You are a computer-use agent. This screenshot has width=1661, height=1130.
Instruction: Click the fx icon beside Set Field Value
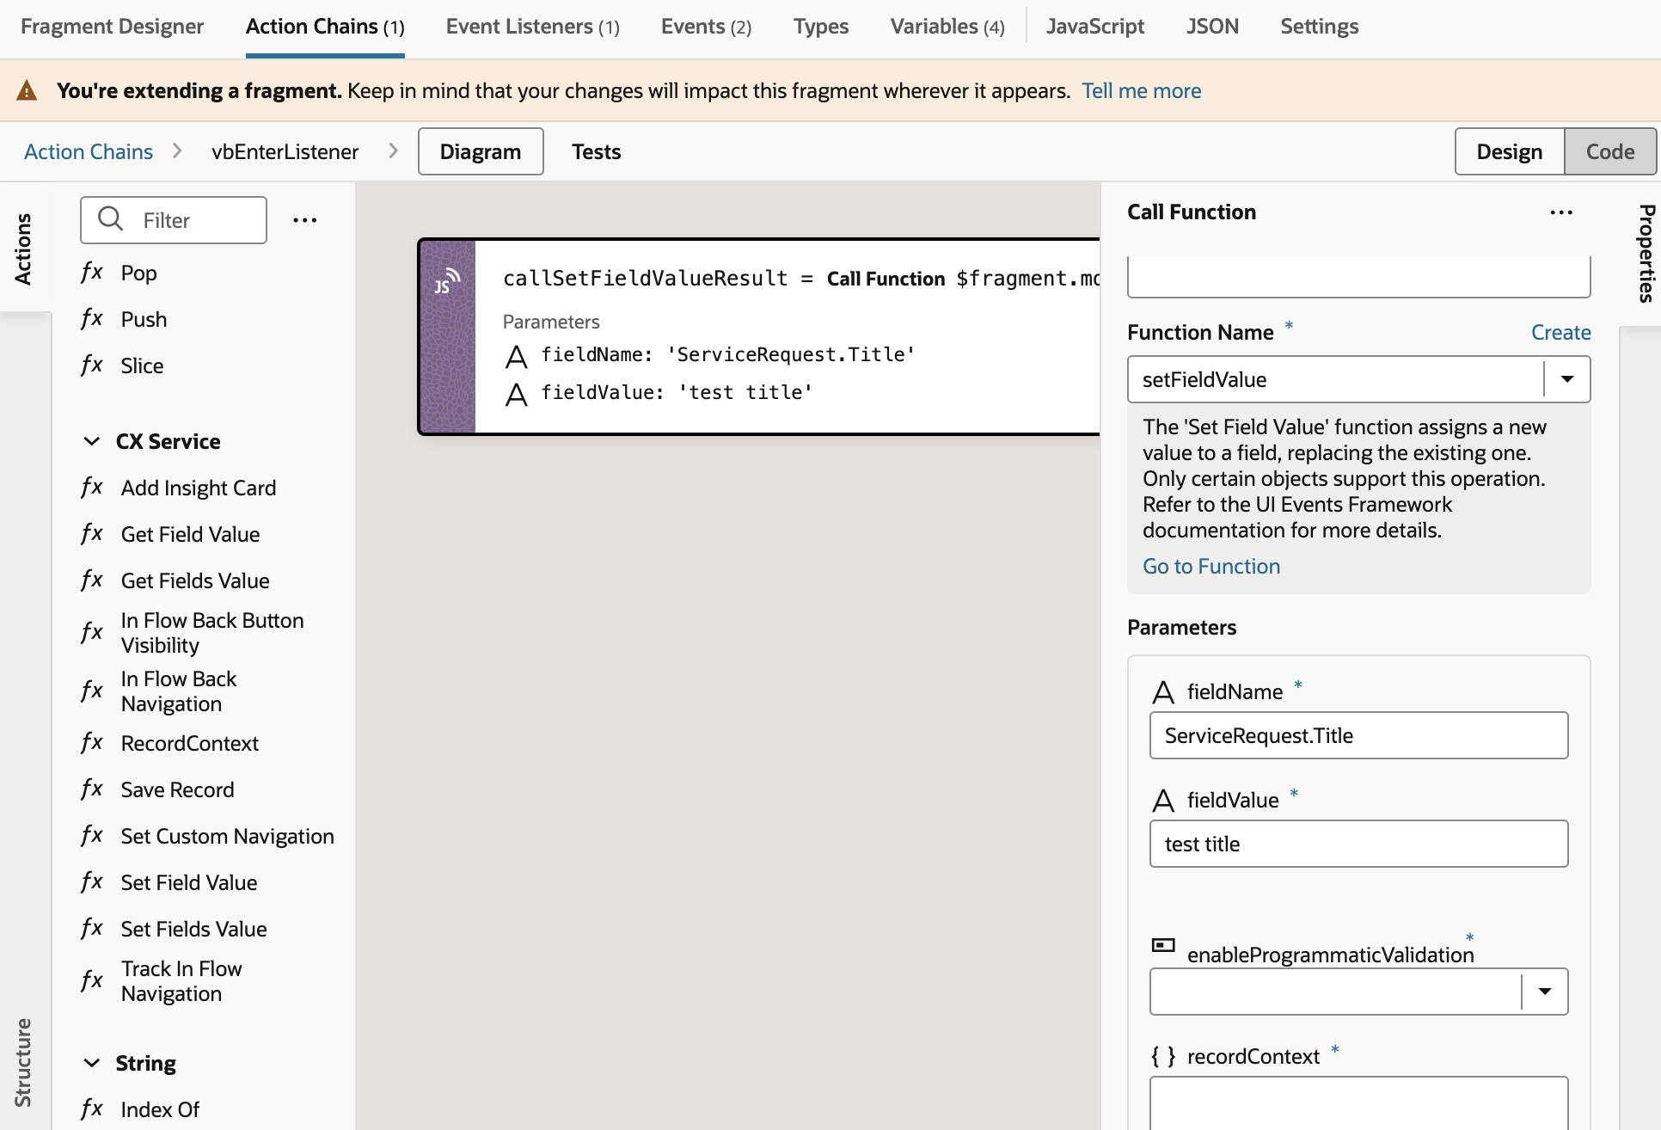[x=92, y=882]
